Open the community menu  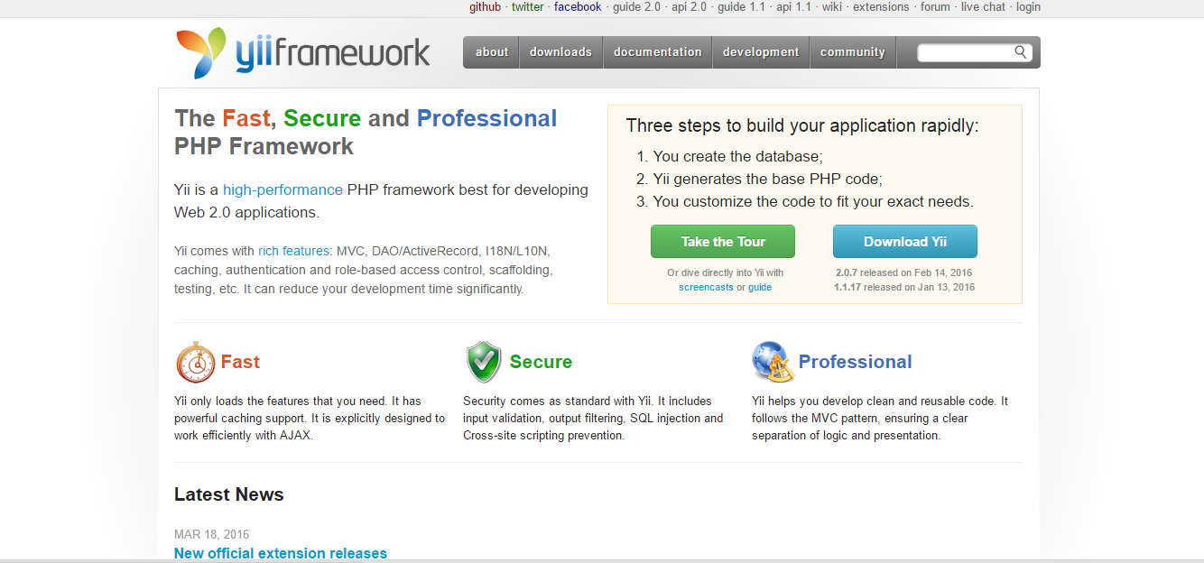click(853, 52)
